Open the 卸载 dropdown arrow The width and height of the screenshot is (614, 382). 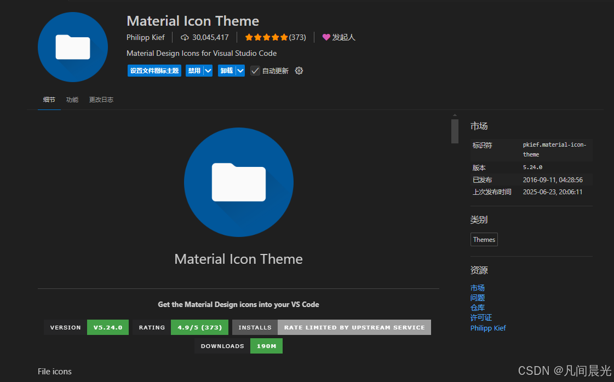click(240, 71)
